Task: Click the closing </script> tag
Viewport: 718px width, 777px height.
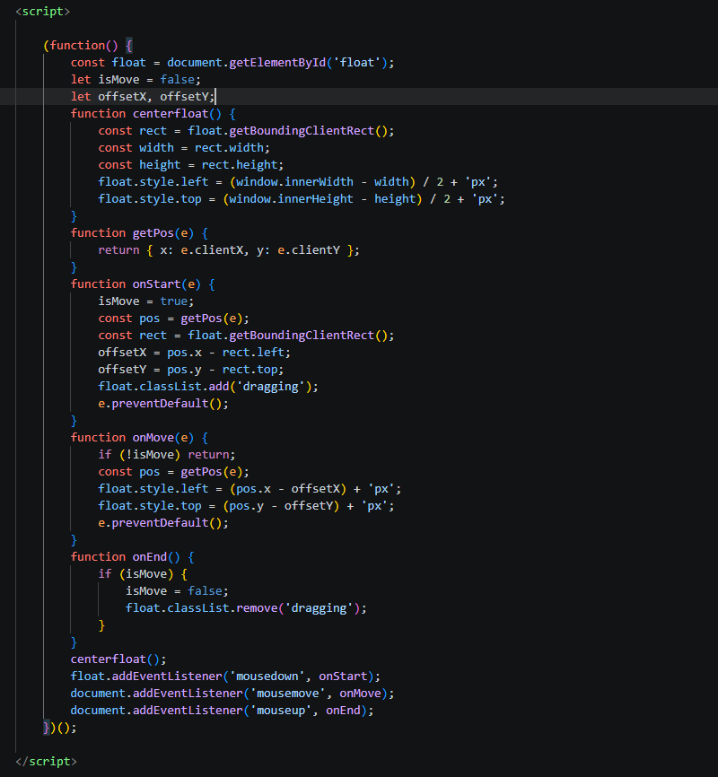Action: tap(46, 761)
